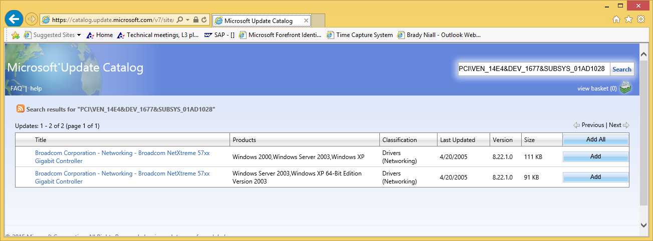Viewport: 653px width, 241px height.
Task: Click the Previous page link
Action: click(592, 125)
